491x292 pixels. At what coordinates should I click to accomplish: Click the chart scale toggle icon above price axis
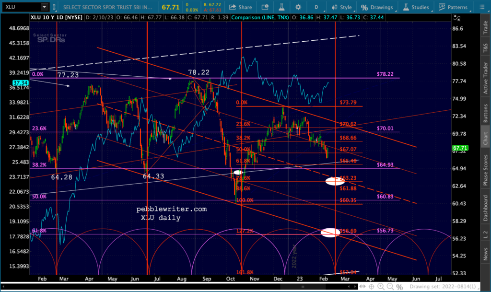coord(457,19)
